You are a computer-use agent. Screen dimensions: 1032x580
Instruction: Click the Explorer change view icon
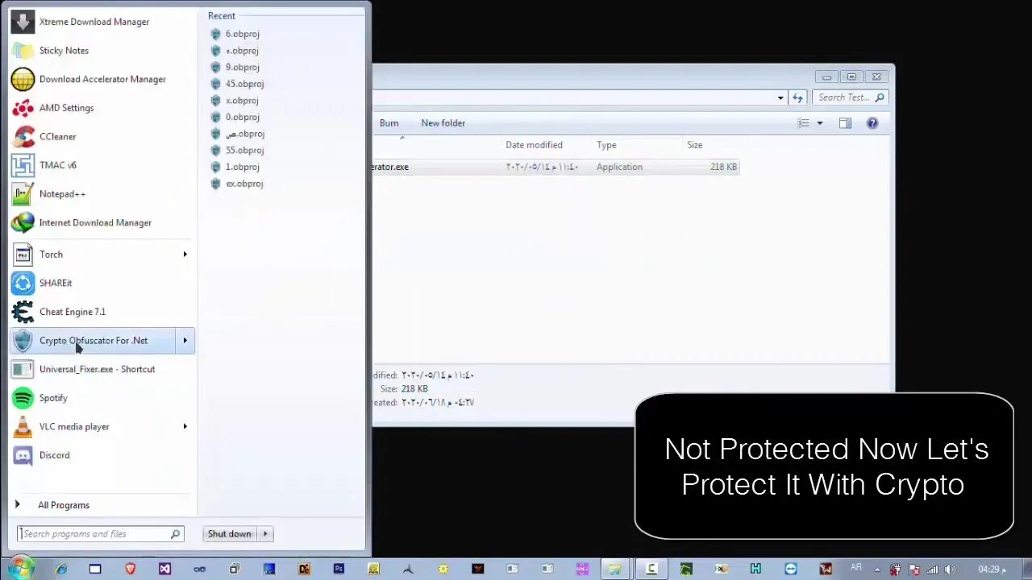[804, 123]
